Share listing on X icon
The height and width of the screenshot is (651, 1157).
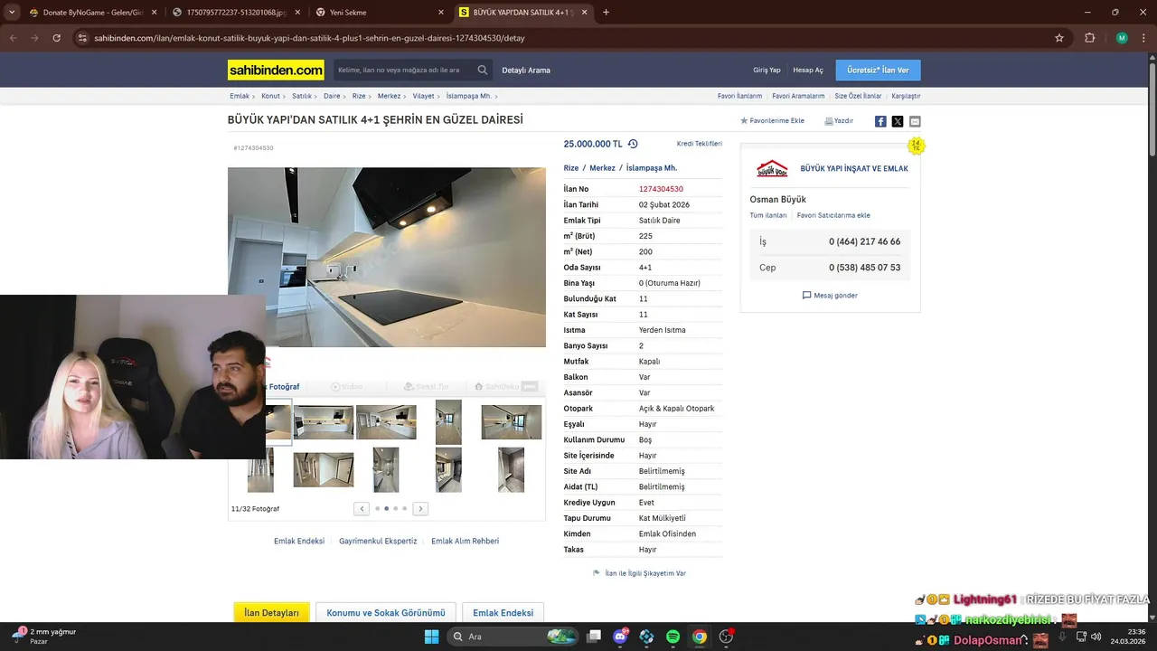click(898, 121)
